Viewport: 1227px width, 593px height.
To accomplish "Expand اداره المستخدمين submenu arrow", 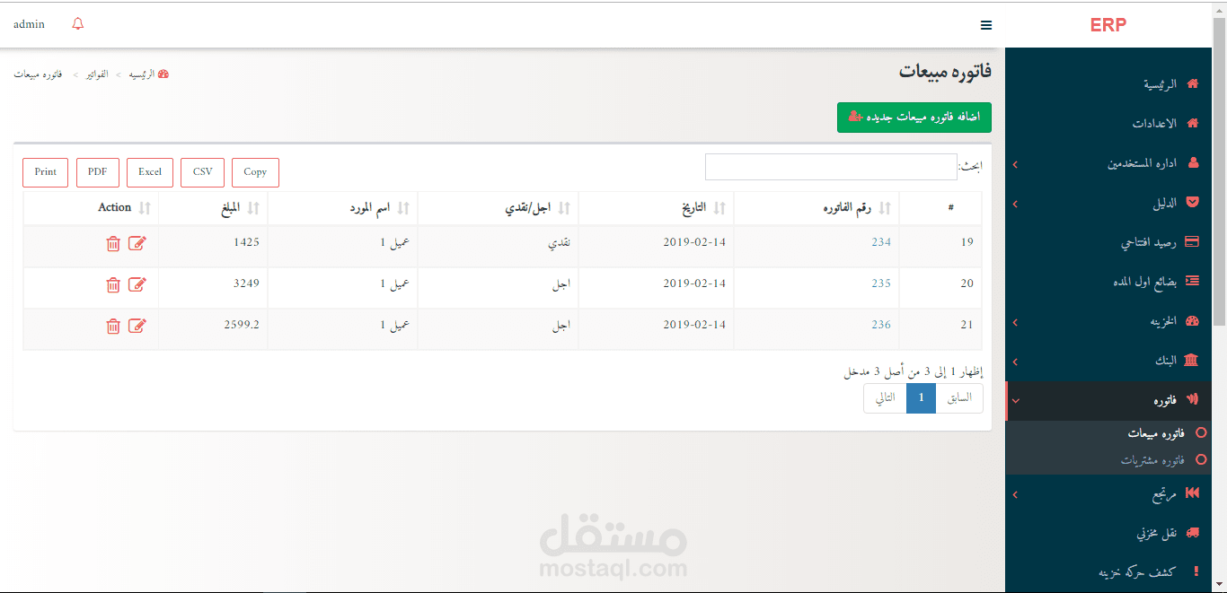I will pyautogui.click(x=1015, y=164).
